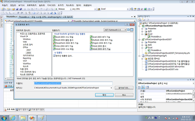The height and width of the screenshot is (121, 195).
Task: Select the Excel 2003 서식 파일 template
Action: [63, 37]
